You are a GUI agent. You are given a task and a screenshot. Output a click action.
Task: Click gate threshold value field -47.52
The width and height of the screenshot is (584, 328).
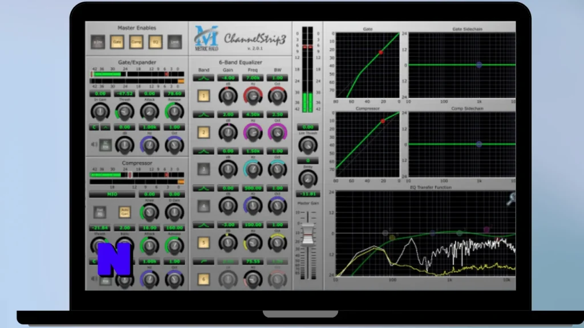[124, 94]
